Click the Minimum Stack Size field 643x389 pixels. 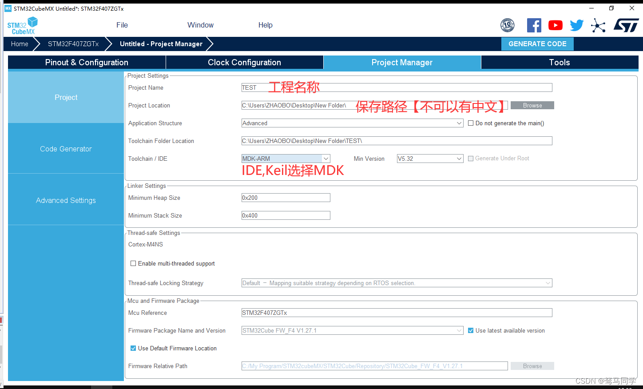[x=286, y=215]
